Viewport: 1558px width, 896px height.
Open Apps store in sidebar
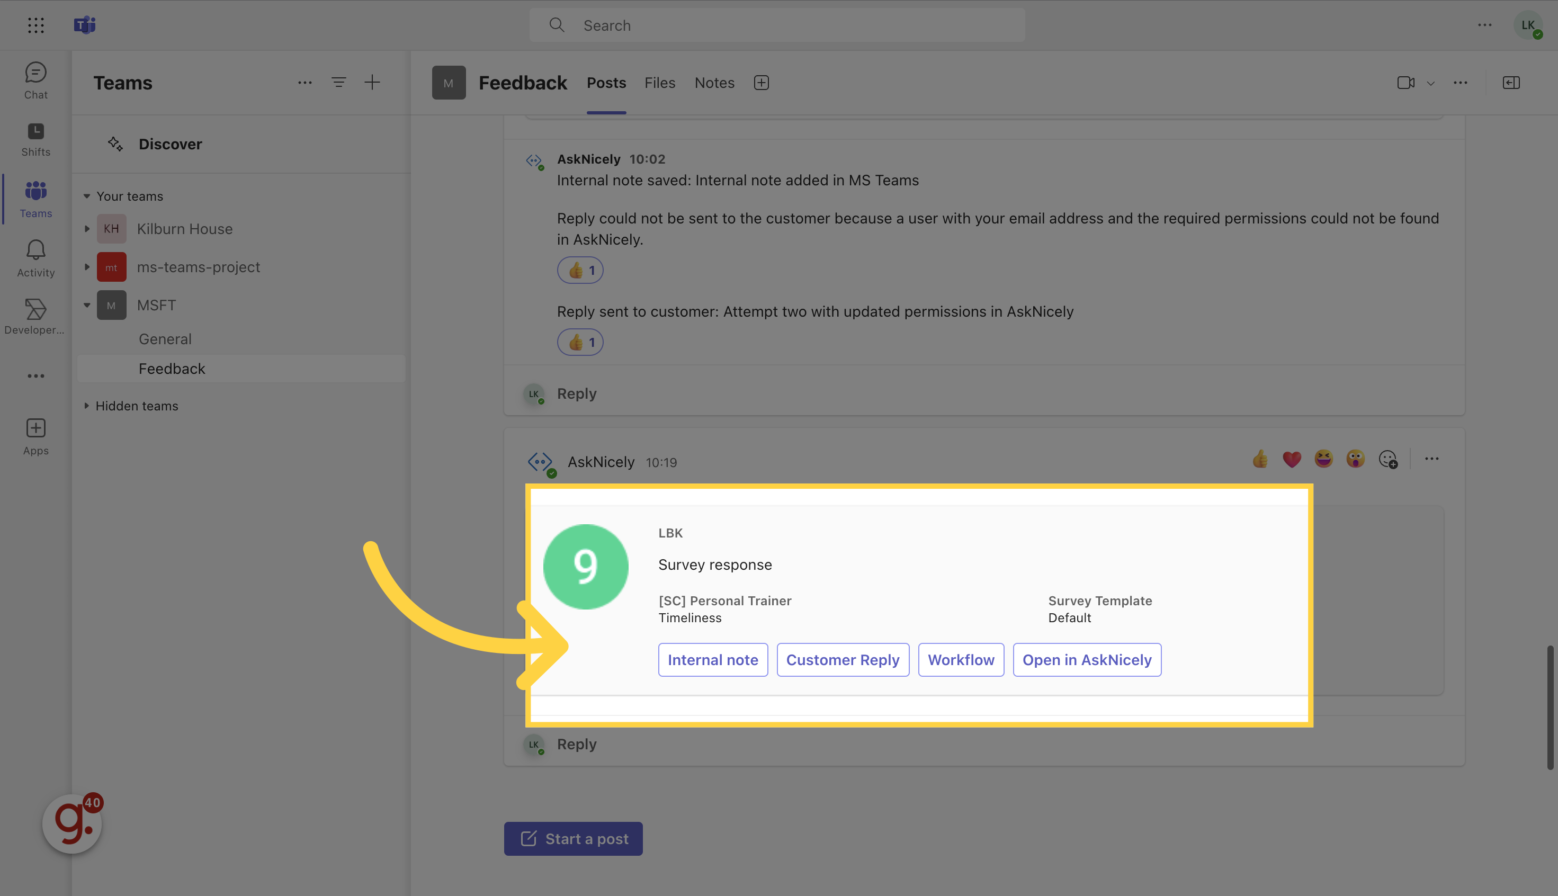click(35, 437)
